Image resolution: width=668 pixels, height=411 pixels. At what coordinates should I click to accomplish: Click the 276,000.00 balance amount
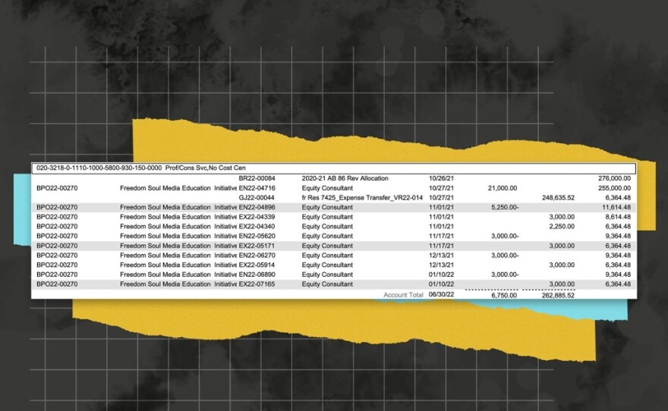click(x=614, y=178)
